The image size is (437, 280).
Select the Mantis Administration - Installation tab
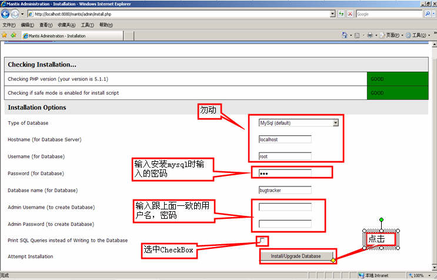click(72, 36)
